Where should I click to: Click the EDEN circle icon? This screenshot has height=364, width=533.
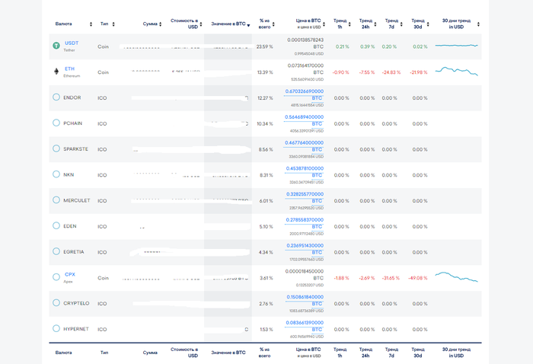click(56, 225)
